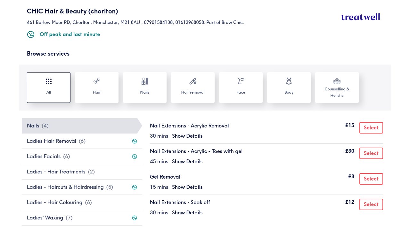Screen dimensions: 410x230
Task: Show Details for Acrylic Removal
Action: pos(187,136)
